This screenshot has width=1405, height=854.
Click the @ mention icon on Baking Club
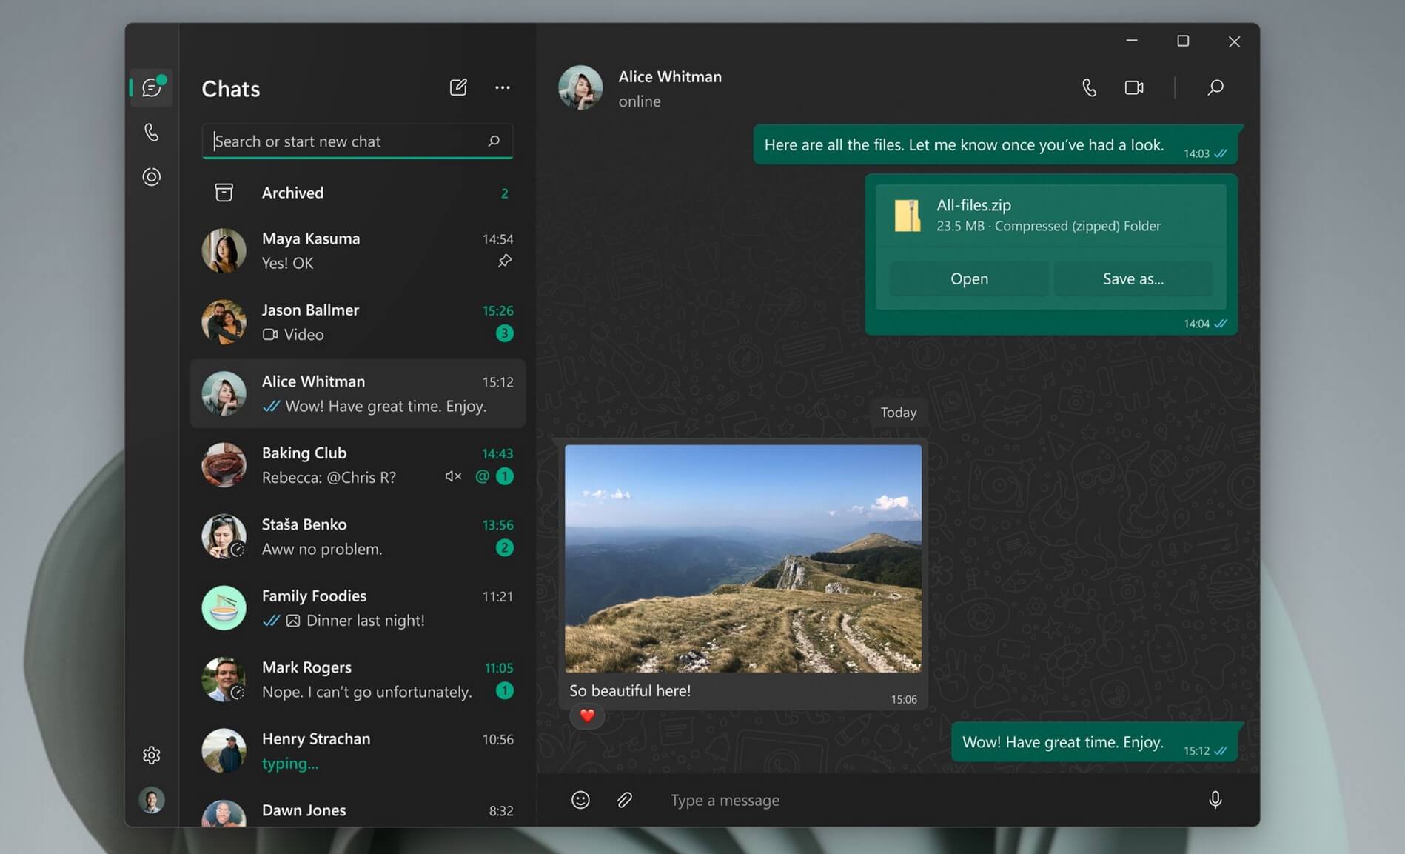coord(482,476)
